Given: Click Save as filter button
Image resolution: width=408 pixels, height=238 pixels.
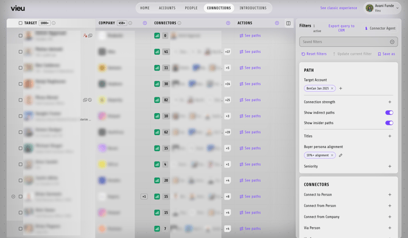Looking at the screenshot, I should tap(387, 54).
